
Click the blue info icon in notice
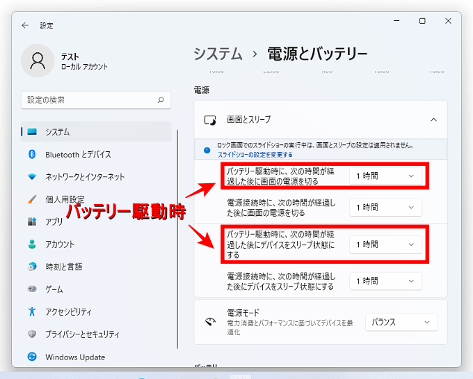[x=207, y=150]
